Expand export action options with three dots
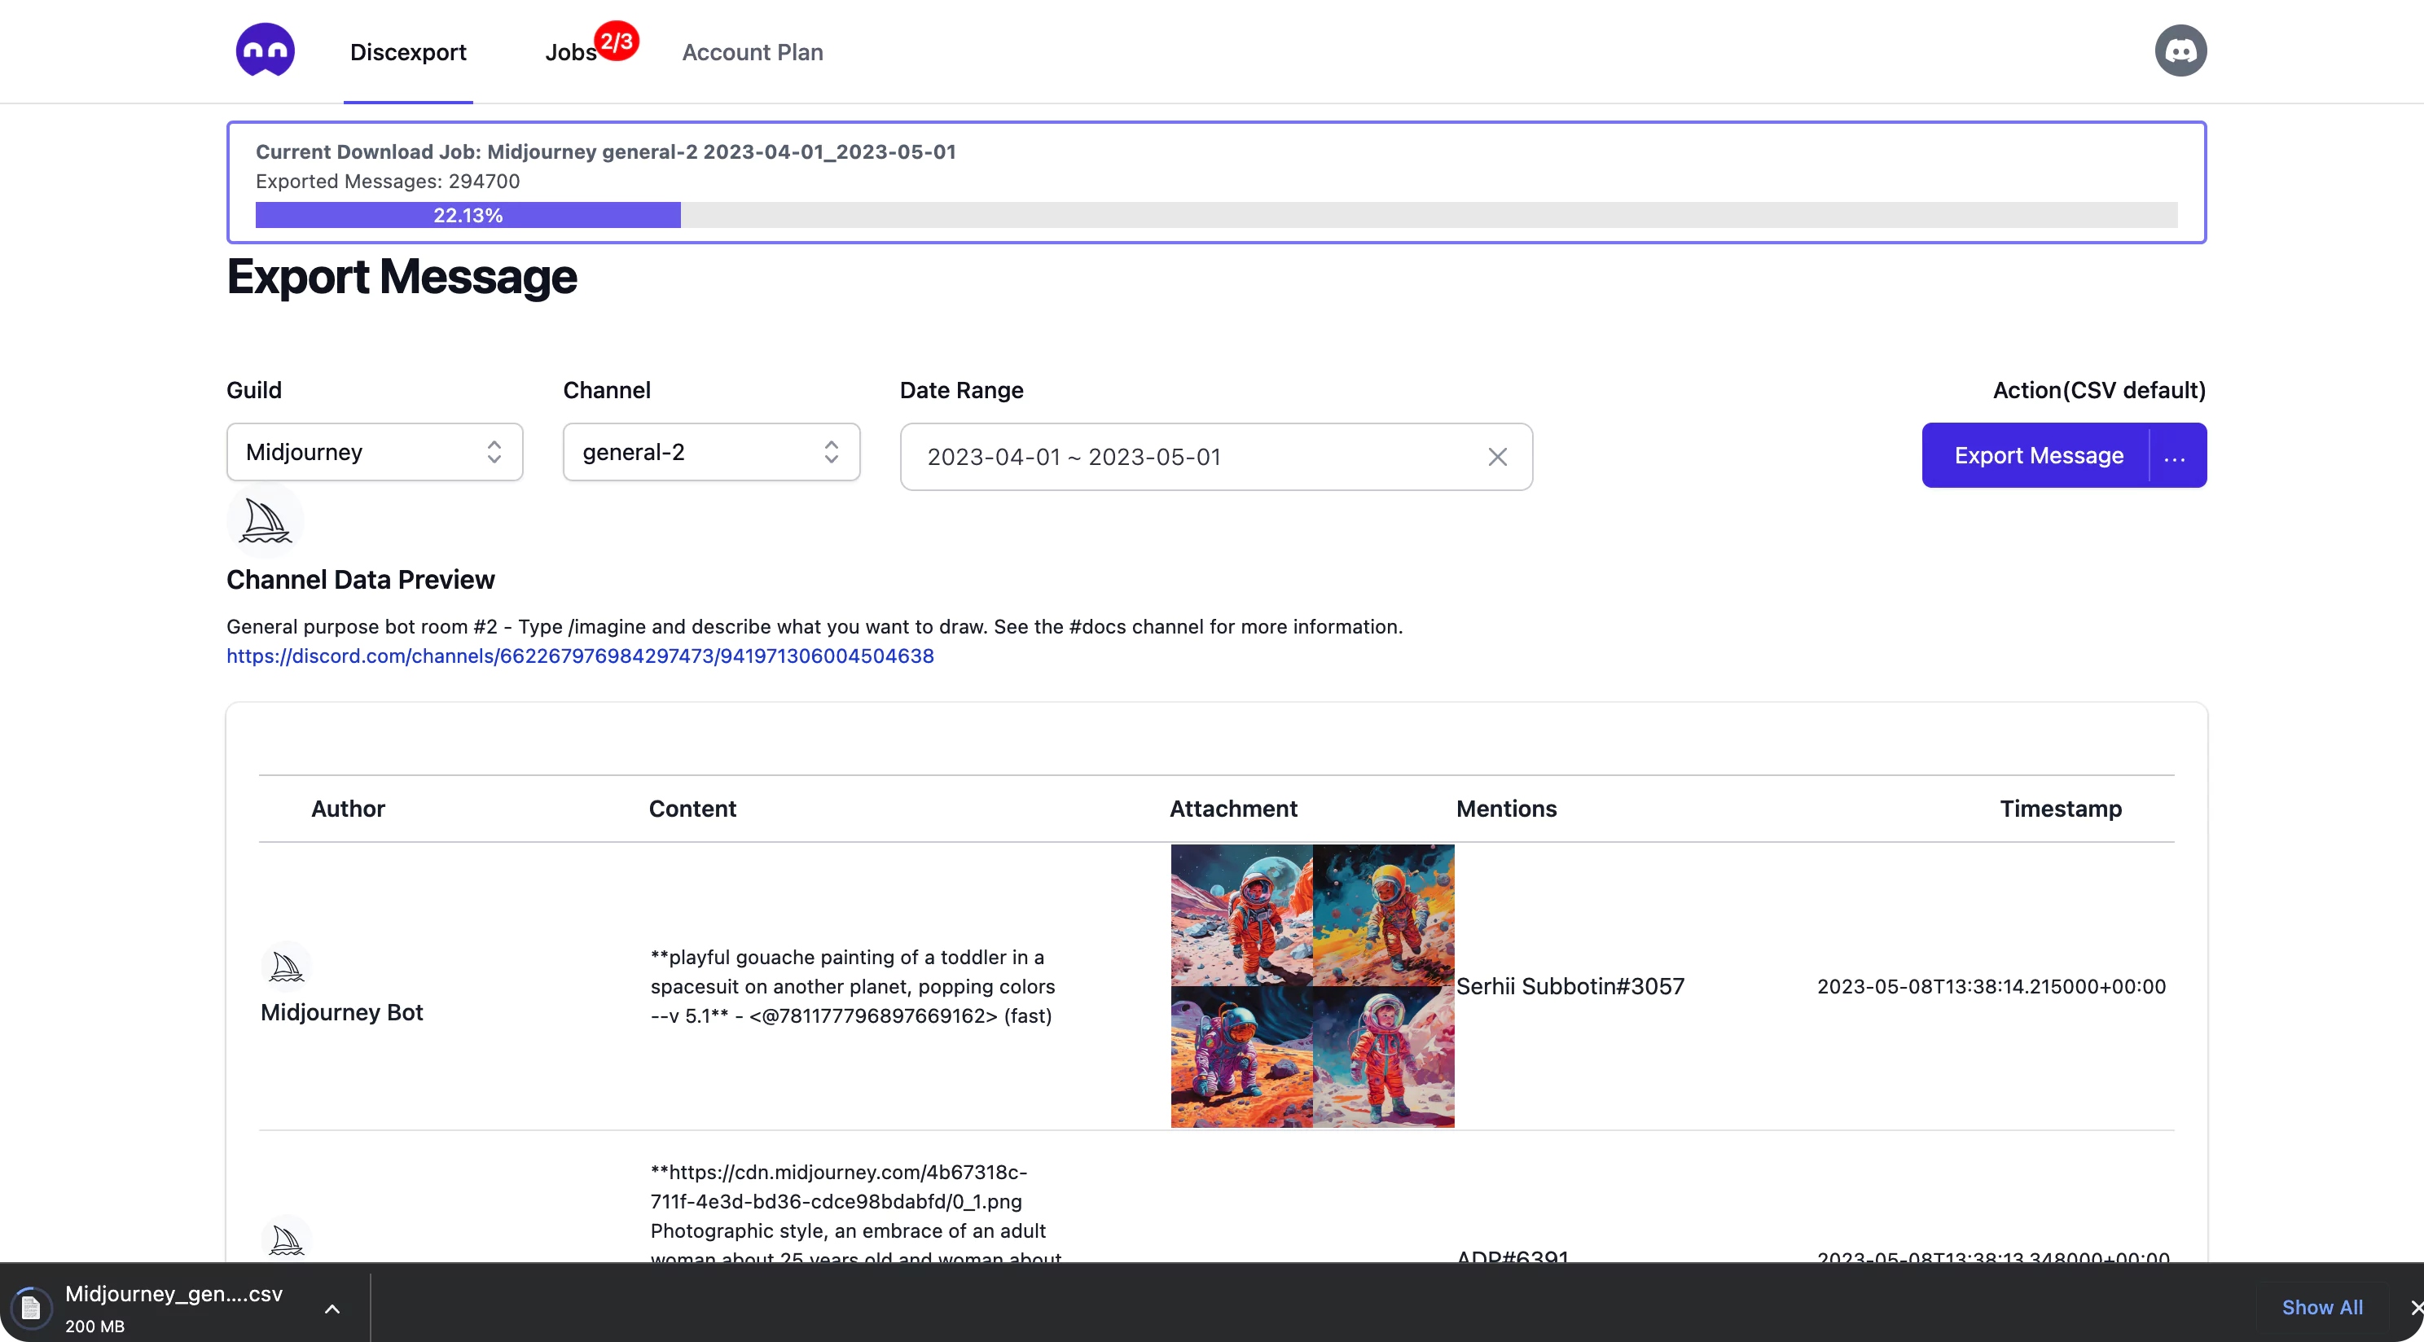This screenshot has width=2424, height=1342. click(2175, 457)
